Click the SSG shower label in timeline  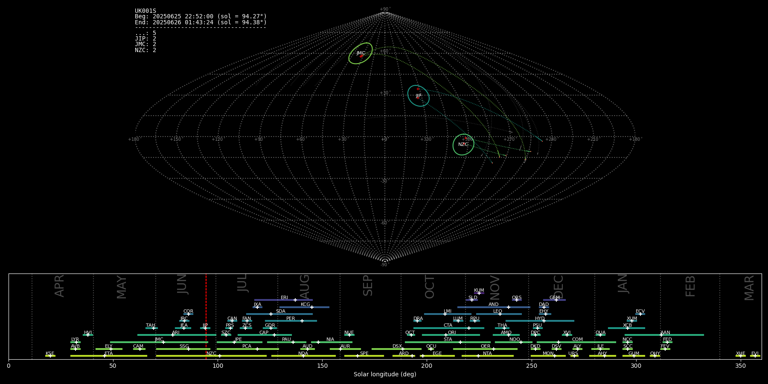184,346
